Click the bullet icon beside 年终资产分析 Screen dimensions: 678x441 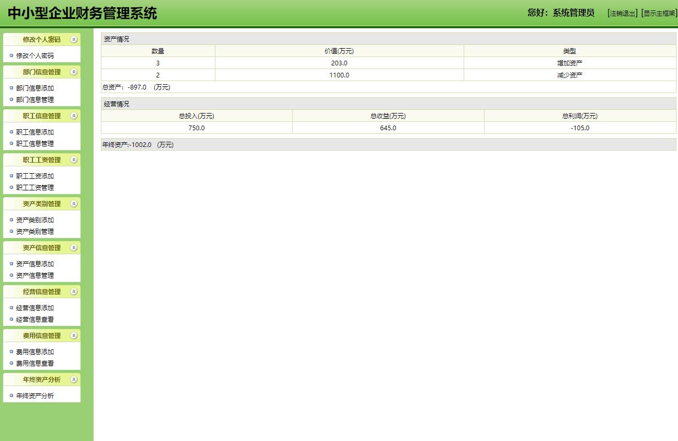tap(12, 395)
